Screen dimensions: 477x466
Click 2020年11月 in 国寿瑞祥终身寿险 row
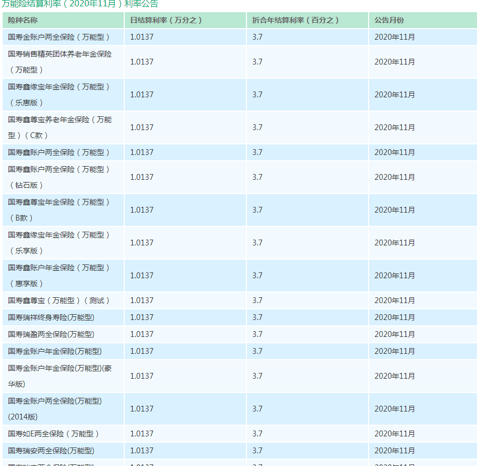(x=395, y=317)
